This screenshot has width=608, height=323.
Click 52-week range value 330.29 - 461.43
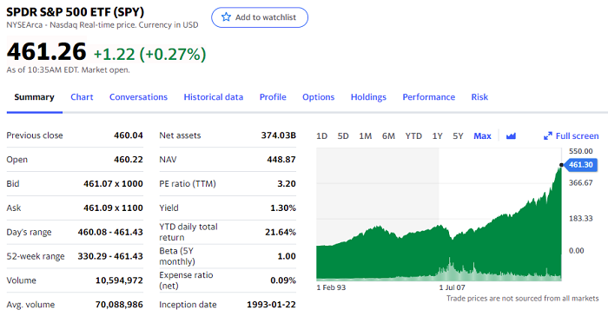tap(110, 256)
